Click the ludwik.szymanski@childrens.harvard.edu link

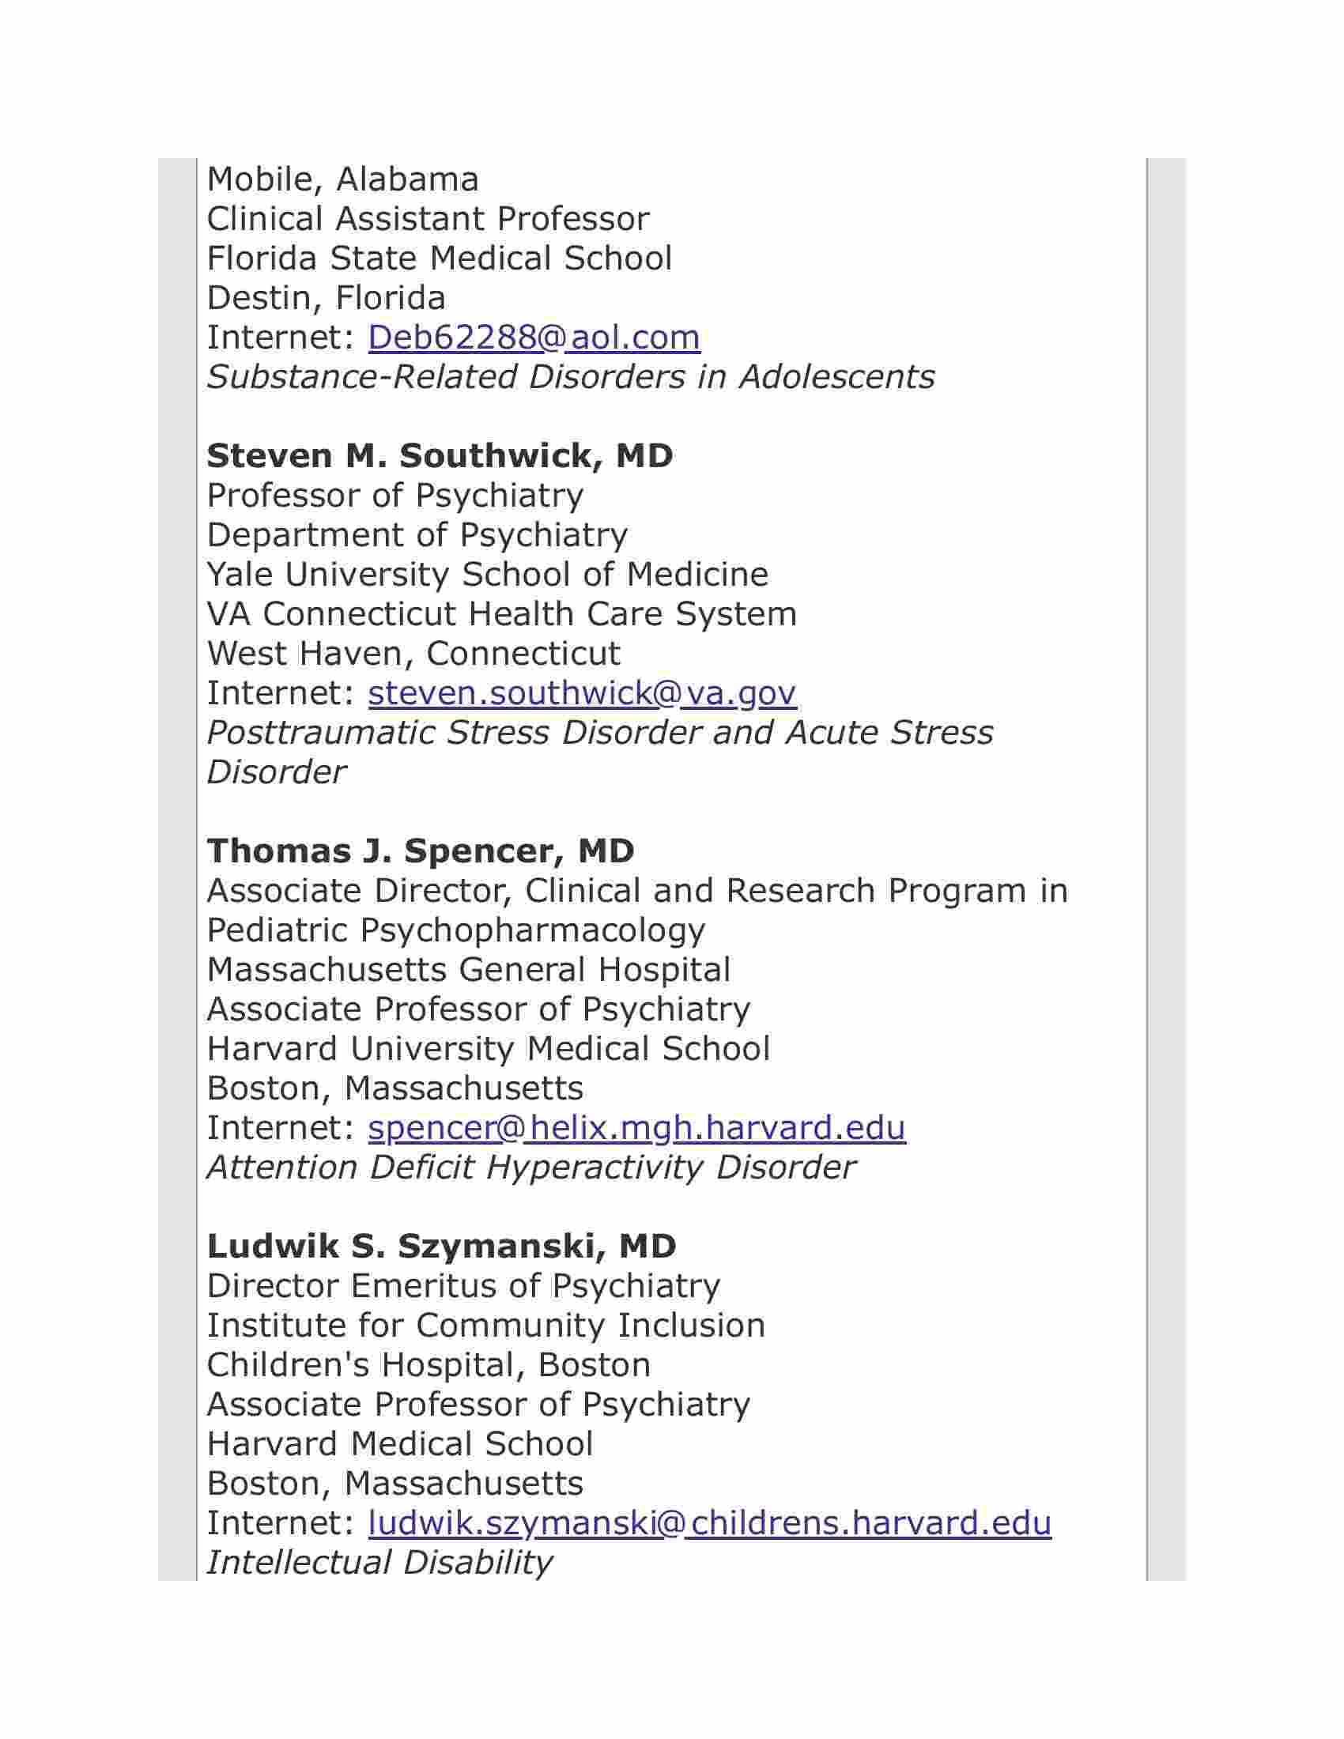click(x=710, y=1522)
